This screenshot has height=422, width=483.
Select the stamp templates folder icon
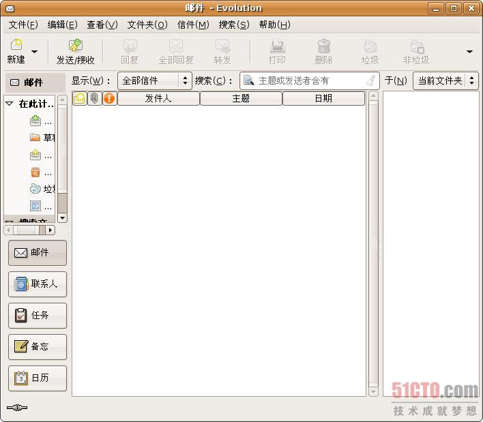(35, 206)
